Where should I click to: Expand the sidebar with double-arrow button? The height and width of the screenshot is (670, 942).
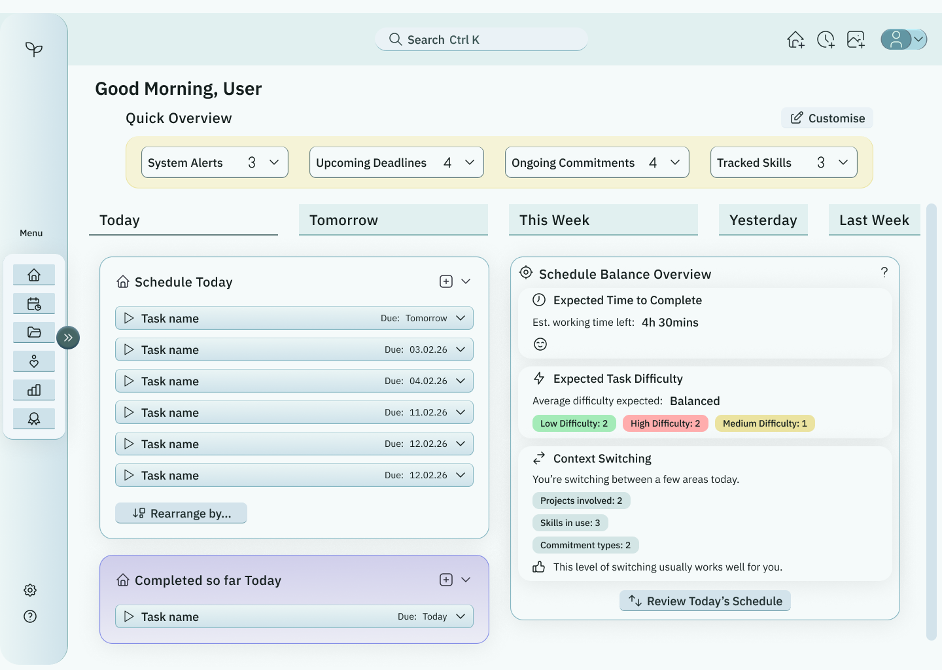[x=68, y=338]
